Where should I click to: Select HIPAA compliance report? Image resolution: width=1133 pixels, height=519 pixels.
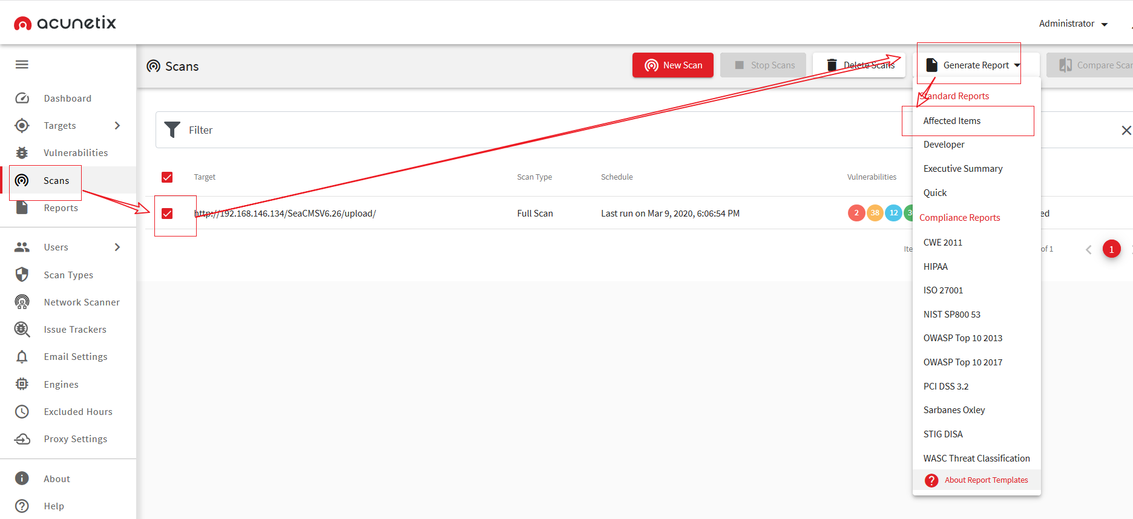pos(935,267)
